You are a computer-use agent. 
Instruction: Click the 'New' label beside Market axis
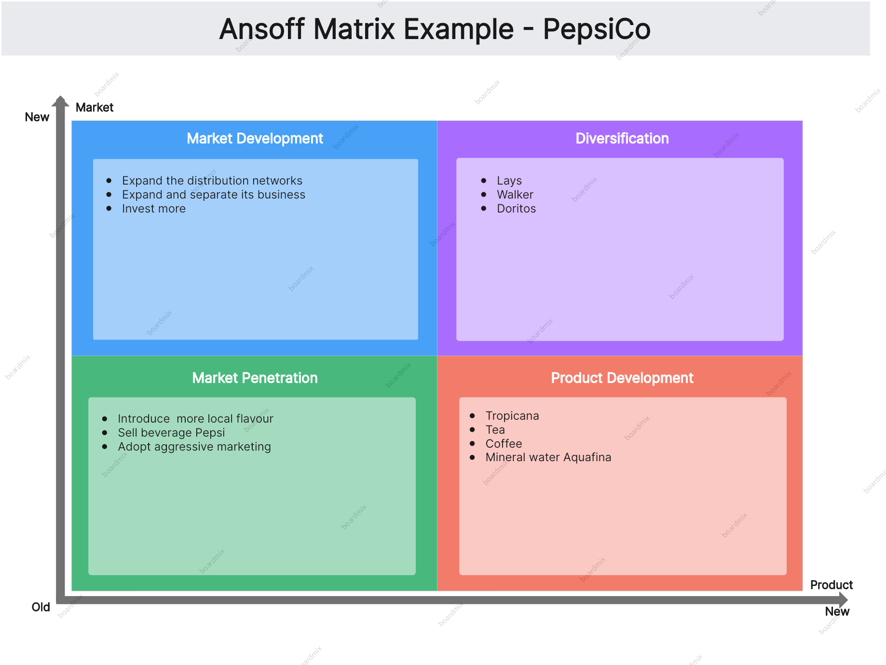tap(37, 117)
